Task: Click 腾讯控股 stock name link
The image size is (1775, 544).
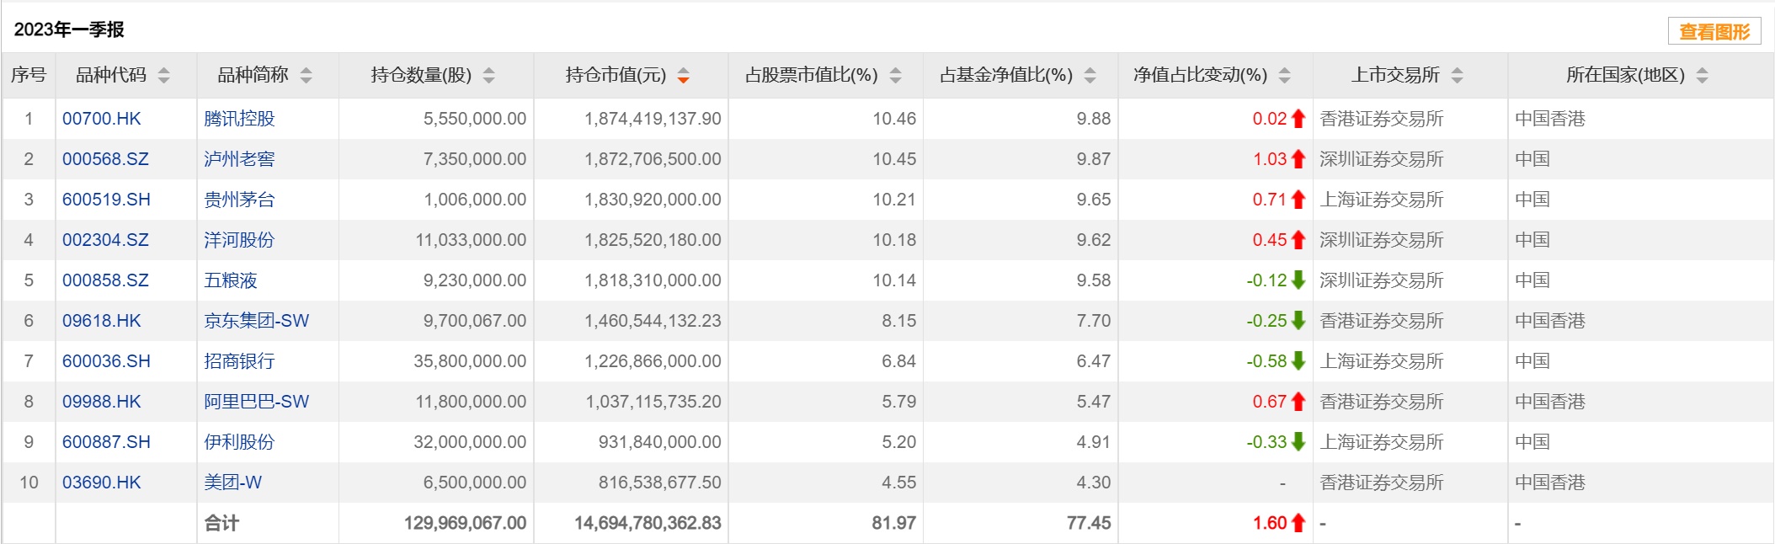Action: point(239,119)
